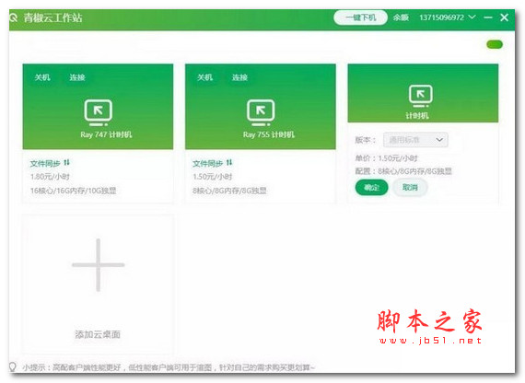Click the 青椒云工作站 logo icon
The height and width of the screenshot is (383, 525).
13,17
